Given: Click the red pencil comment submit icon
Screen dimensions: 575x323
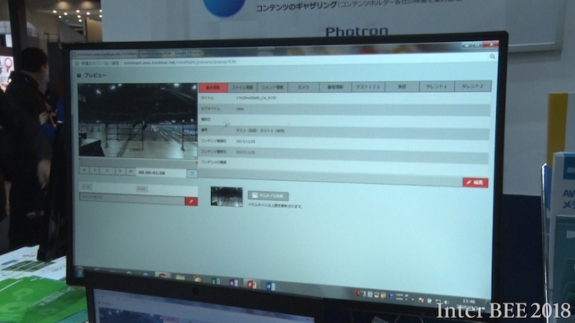Looking at the screenshot, I should pos(191,201).
